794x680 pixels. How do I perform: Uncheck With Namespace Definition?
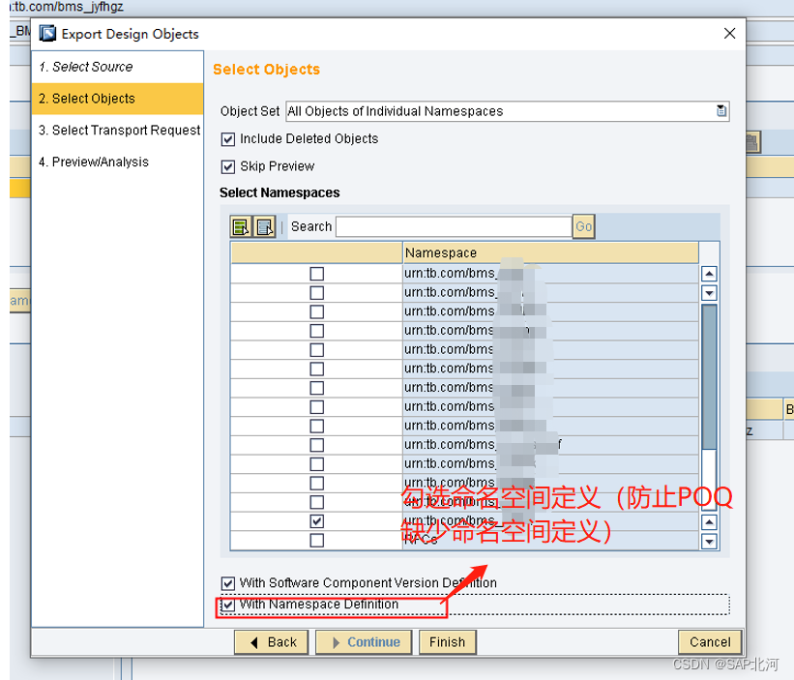coord(228,606)
